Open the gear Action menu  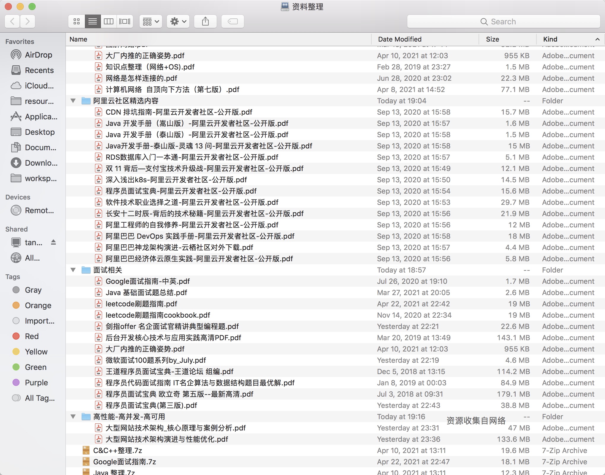point(178,21)
